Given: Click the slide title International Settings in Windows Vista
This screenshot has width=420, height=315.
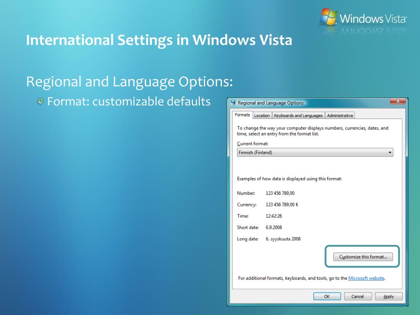Looking at the screenshot, I should [x=159, y=40].
